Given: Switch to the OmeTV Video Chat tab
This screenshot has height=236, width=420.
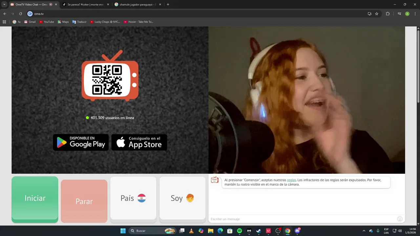Looking at the screenshot, I should pyautogui.click(x=32, y=5).
